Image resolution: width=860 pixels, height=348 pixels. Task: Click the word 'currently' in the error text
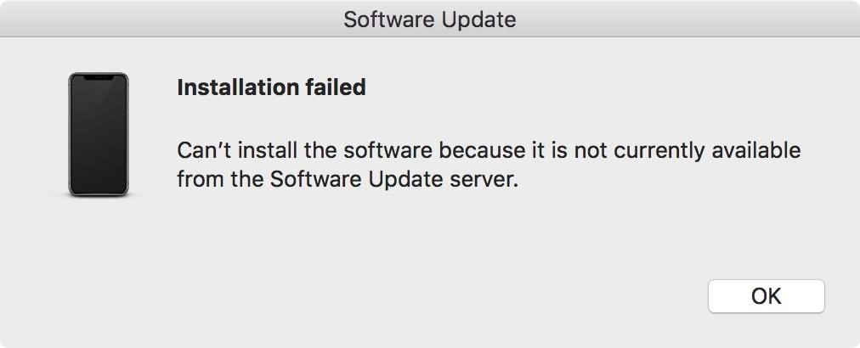[654, 151]
